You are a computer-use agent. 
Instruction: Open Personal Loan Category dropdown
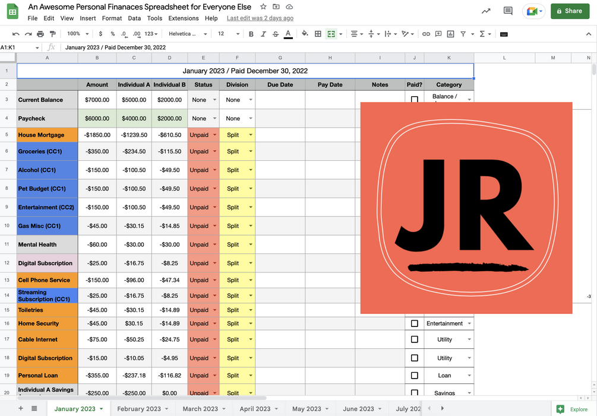469,375
